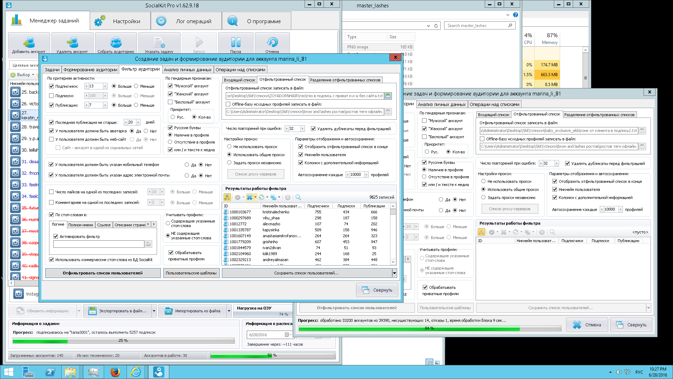Toggle Remove duplicates before filtering checkbox
The height and width of the screenshot is (379, 673).
[313, 129]
